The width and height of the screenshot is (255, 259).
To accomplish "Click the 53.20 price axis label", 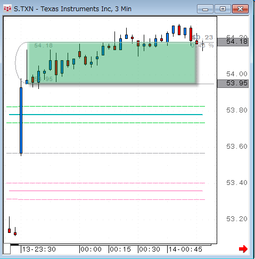I will point(237,219).
